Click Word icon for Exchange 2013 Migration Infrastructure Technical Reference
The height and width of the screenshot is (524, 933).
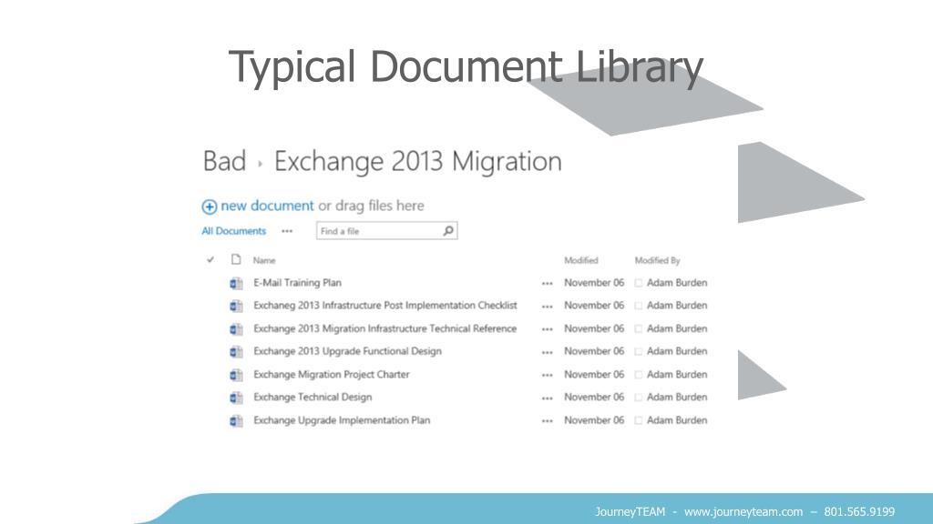[236, 329]
